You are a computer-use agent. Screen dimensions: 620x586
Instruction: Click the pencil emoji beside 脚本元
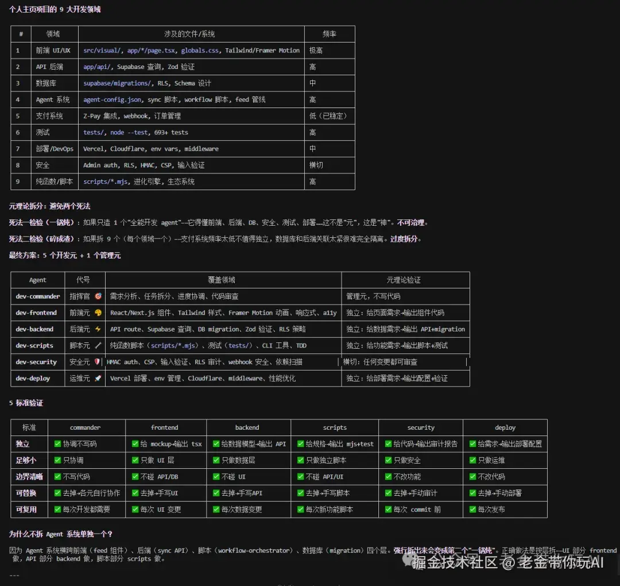pyautogui.click(x=98, y=345)
